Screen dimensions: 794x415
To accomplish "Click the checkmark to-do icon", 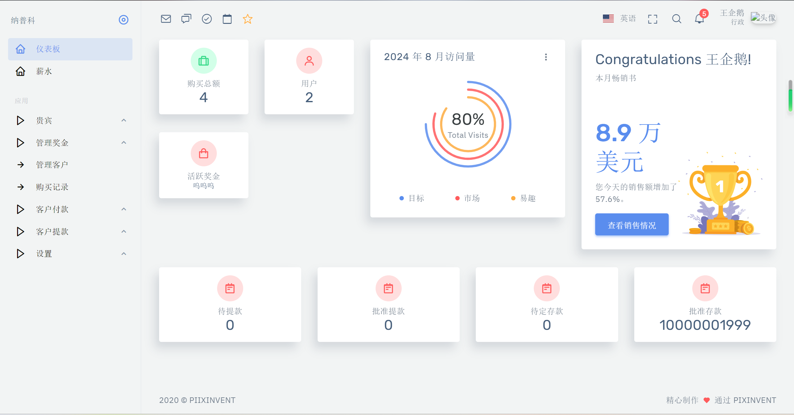I will click(207, 19).
